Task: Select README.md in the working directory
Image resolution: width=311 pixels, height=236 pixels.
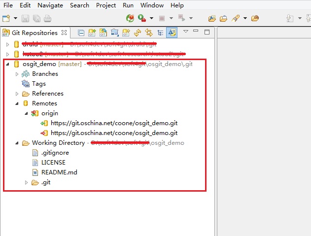Action: click(x=59, y=172)
